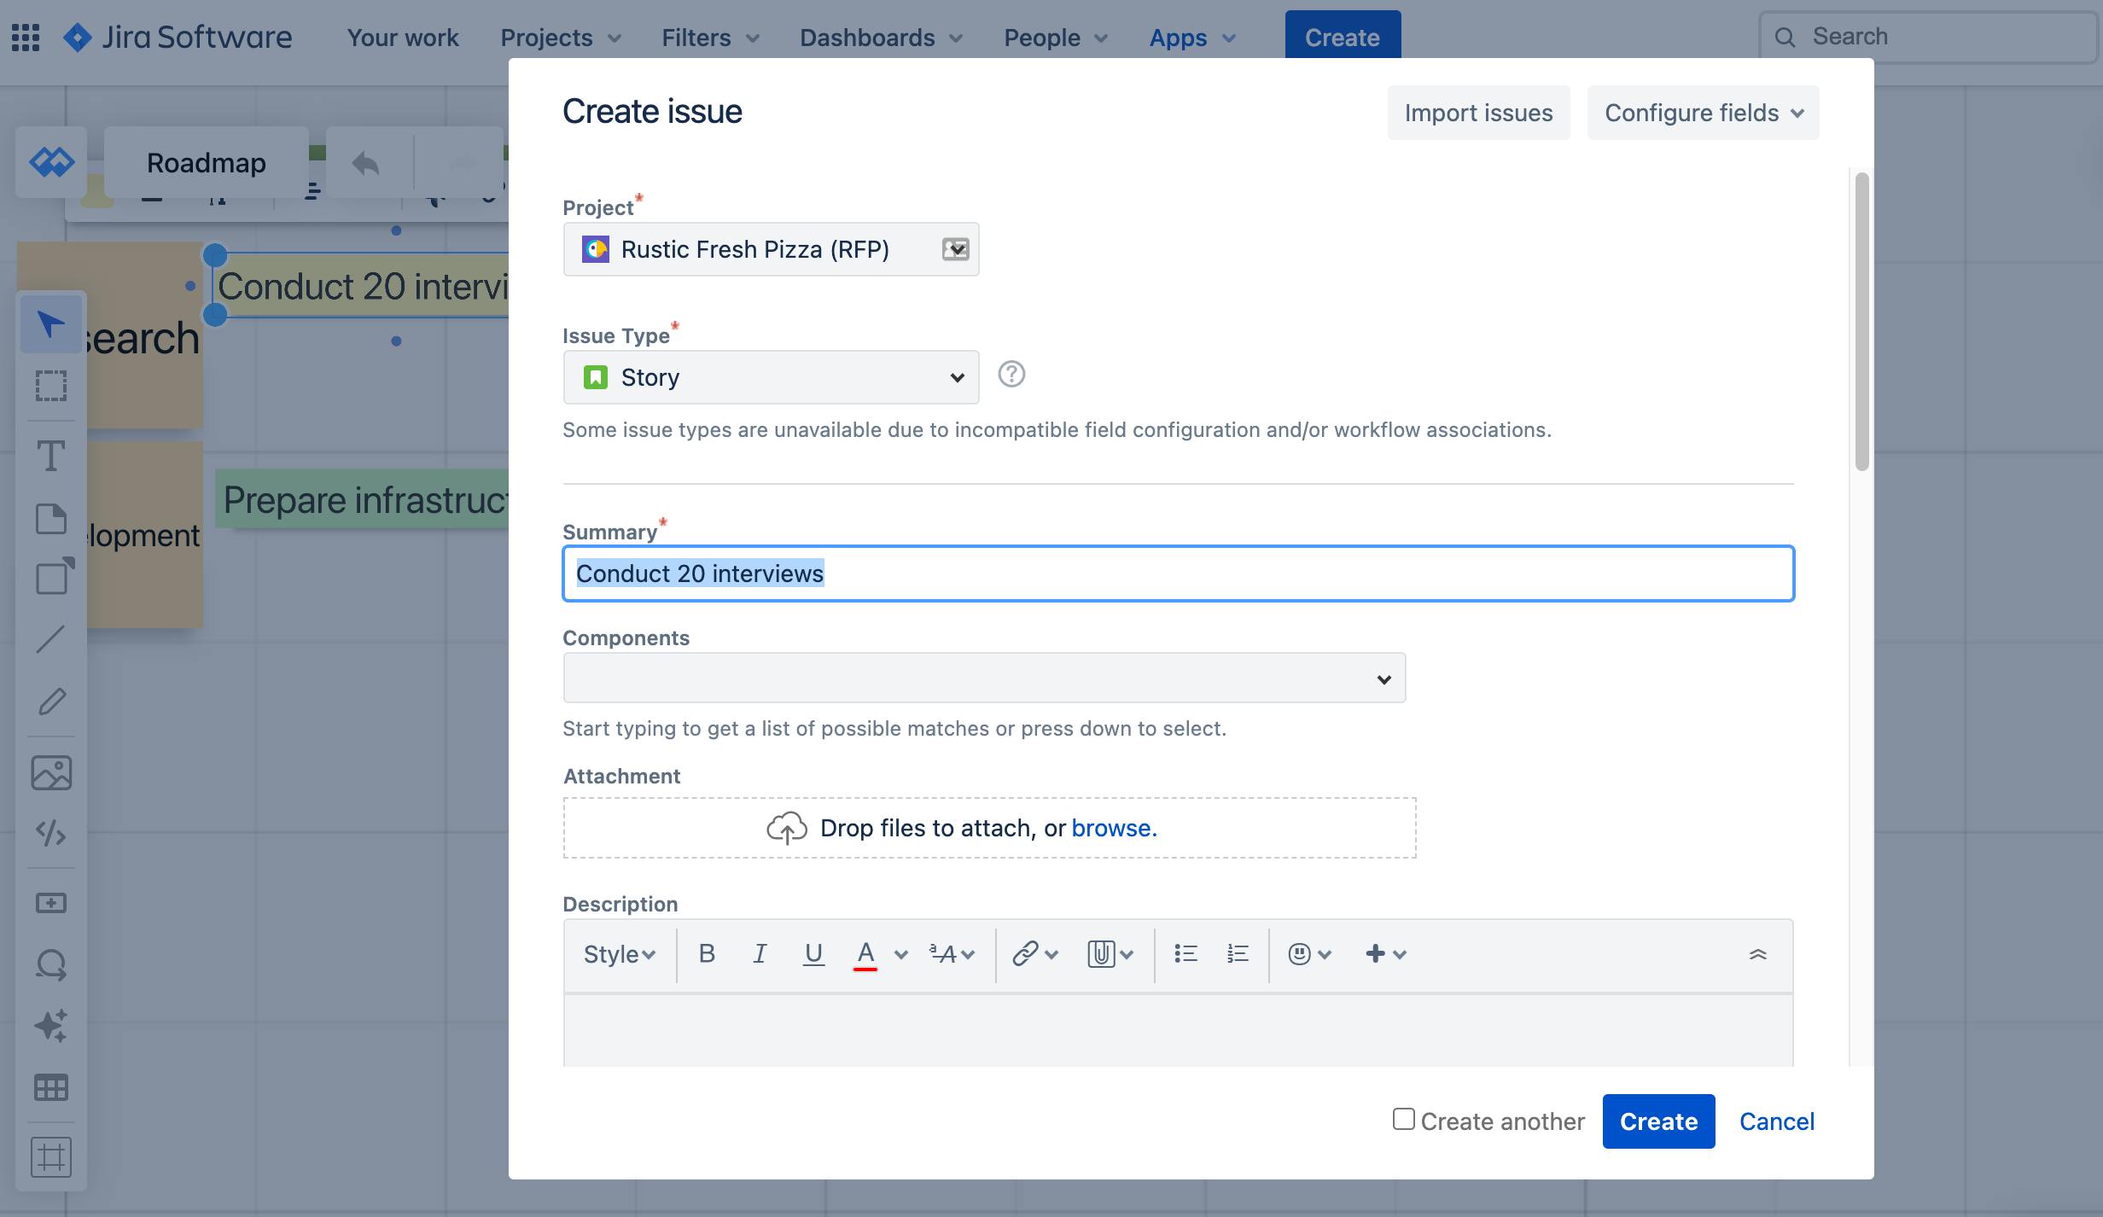This screenshot has height=1217, width=2103.
Task: Click Create button in top navigation
Action: pos(1343,36)
